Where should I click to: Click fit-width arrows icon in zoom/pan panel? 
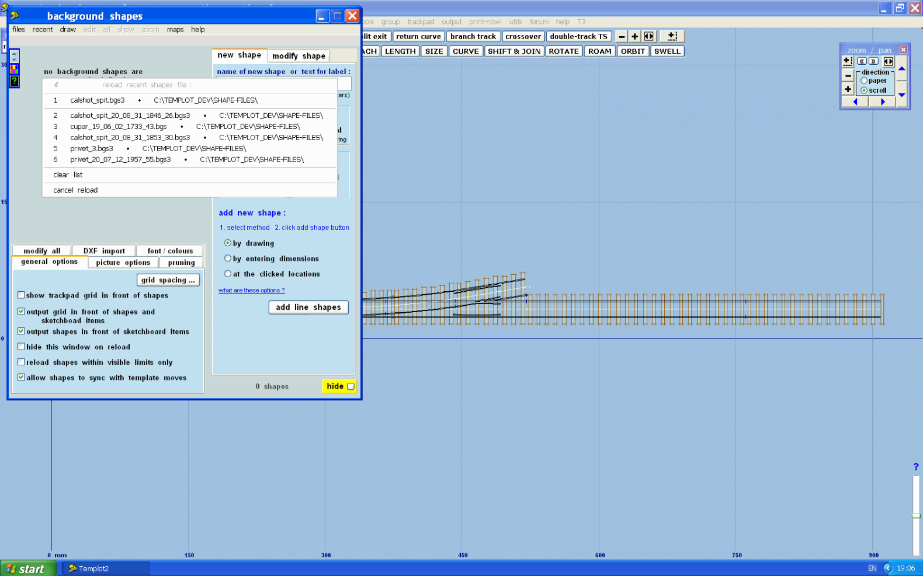(888, 61)
